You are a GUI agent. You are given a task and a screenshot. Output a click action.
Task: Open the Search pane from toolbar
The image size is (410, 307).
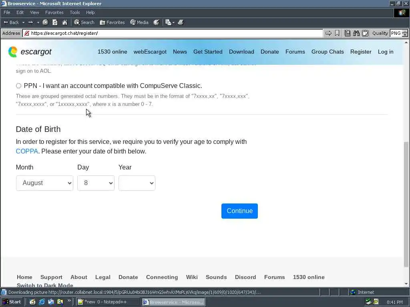(84, 22)
